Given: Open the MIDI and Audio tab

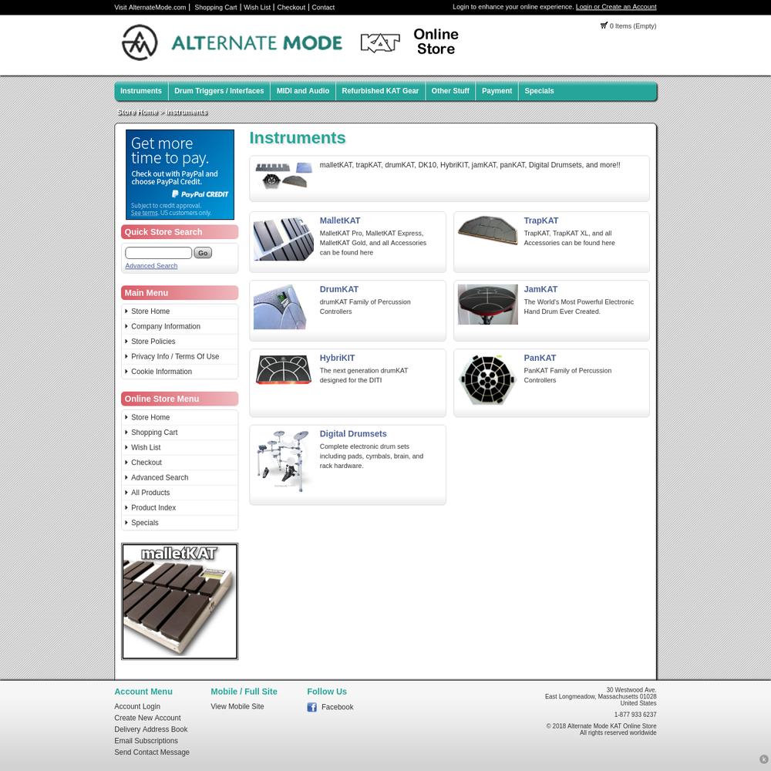Looking at the screenshot, I should pyautogui.click(x=303, y=91).
